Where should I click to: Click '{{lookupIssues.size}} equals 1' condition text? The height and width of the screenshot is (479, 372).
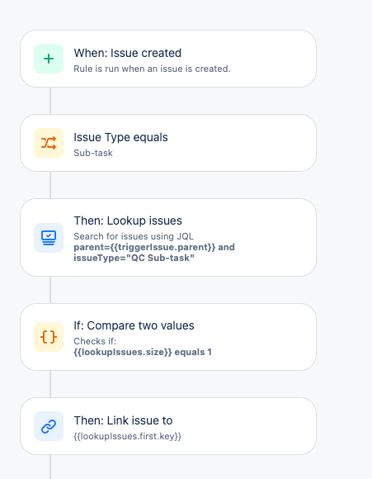[x=143, y=352]
